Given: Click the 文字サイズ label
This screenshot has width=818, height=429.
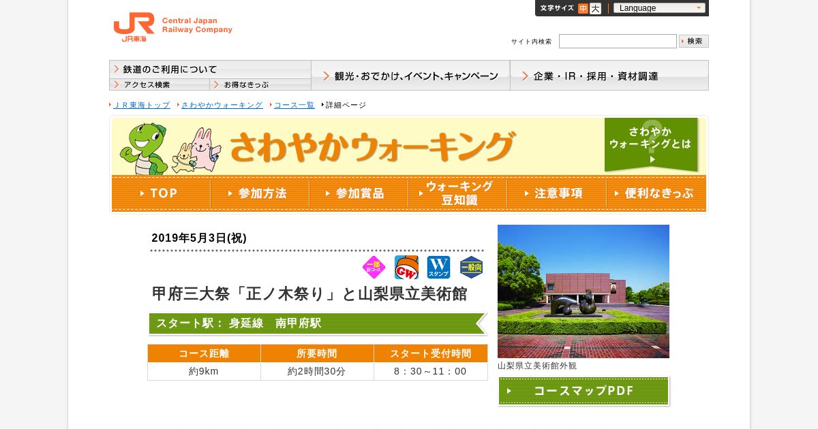Looking at the screenshot, I should click(x=557, y=8).
